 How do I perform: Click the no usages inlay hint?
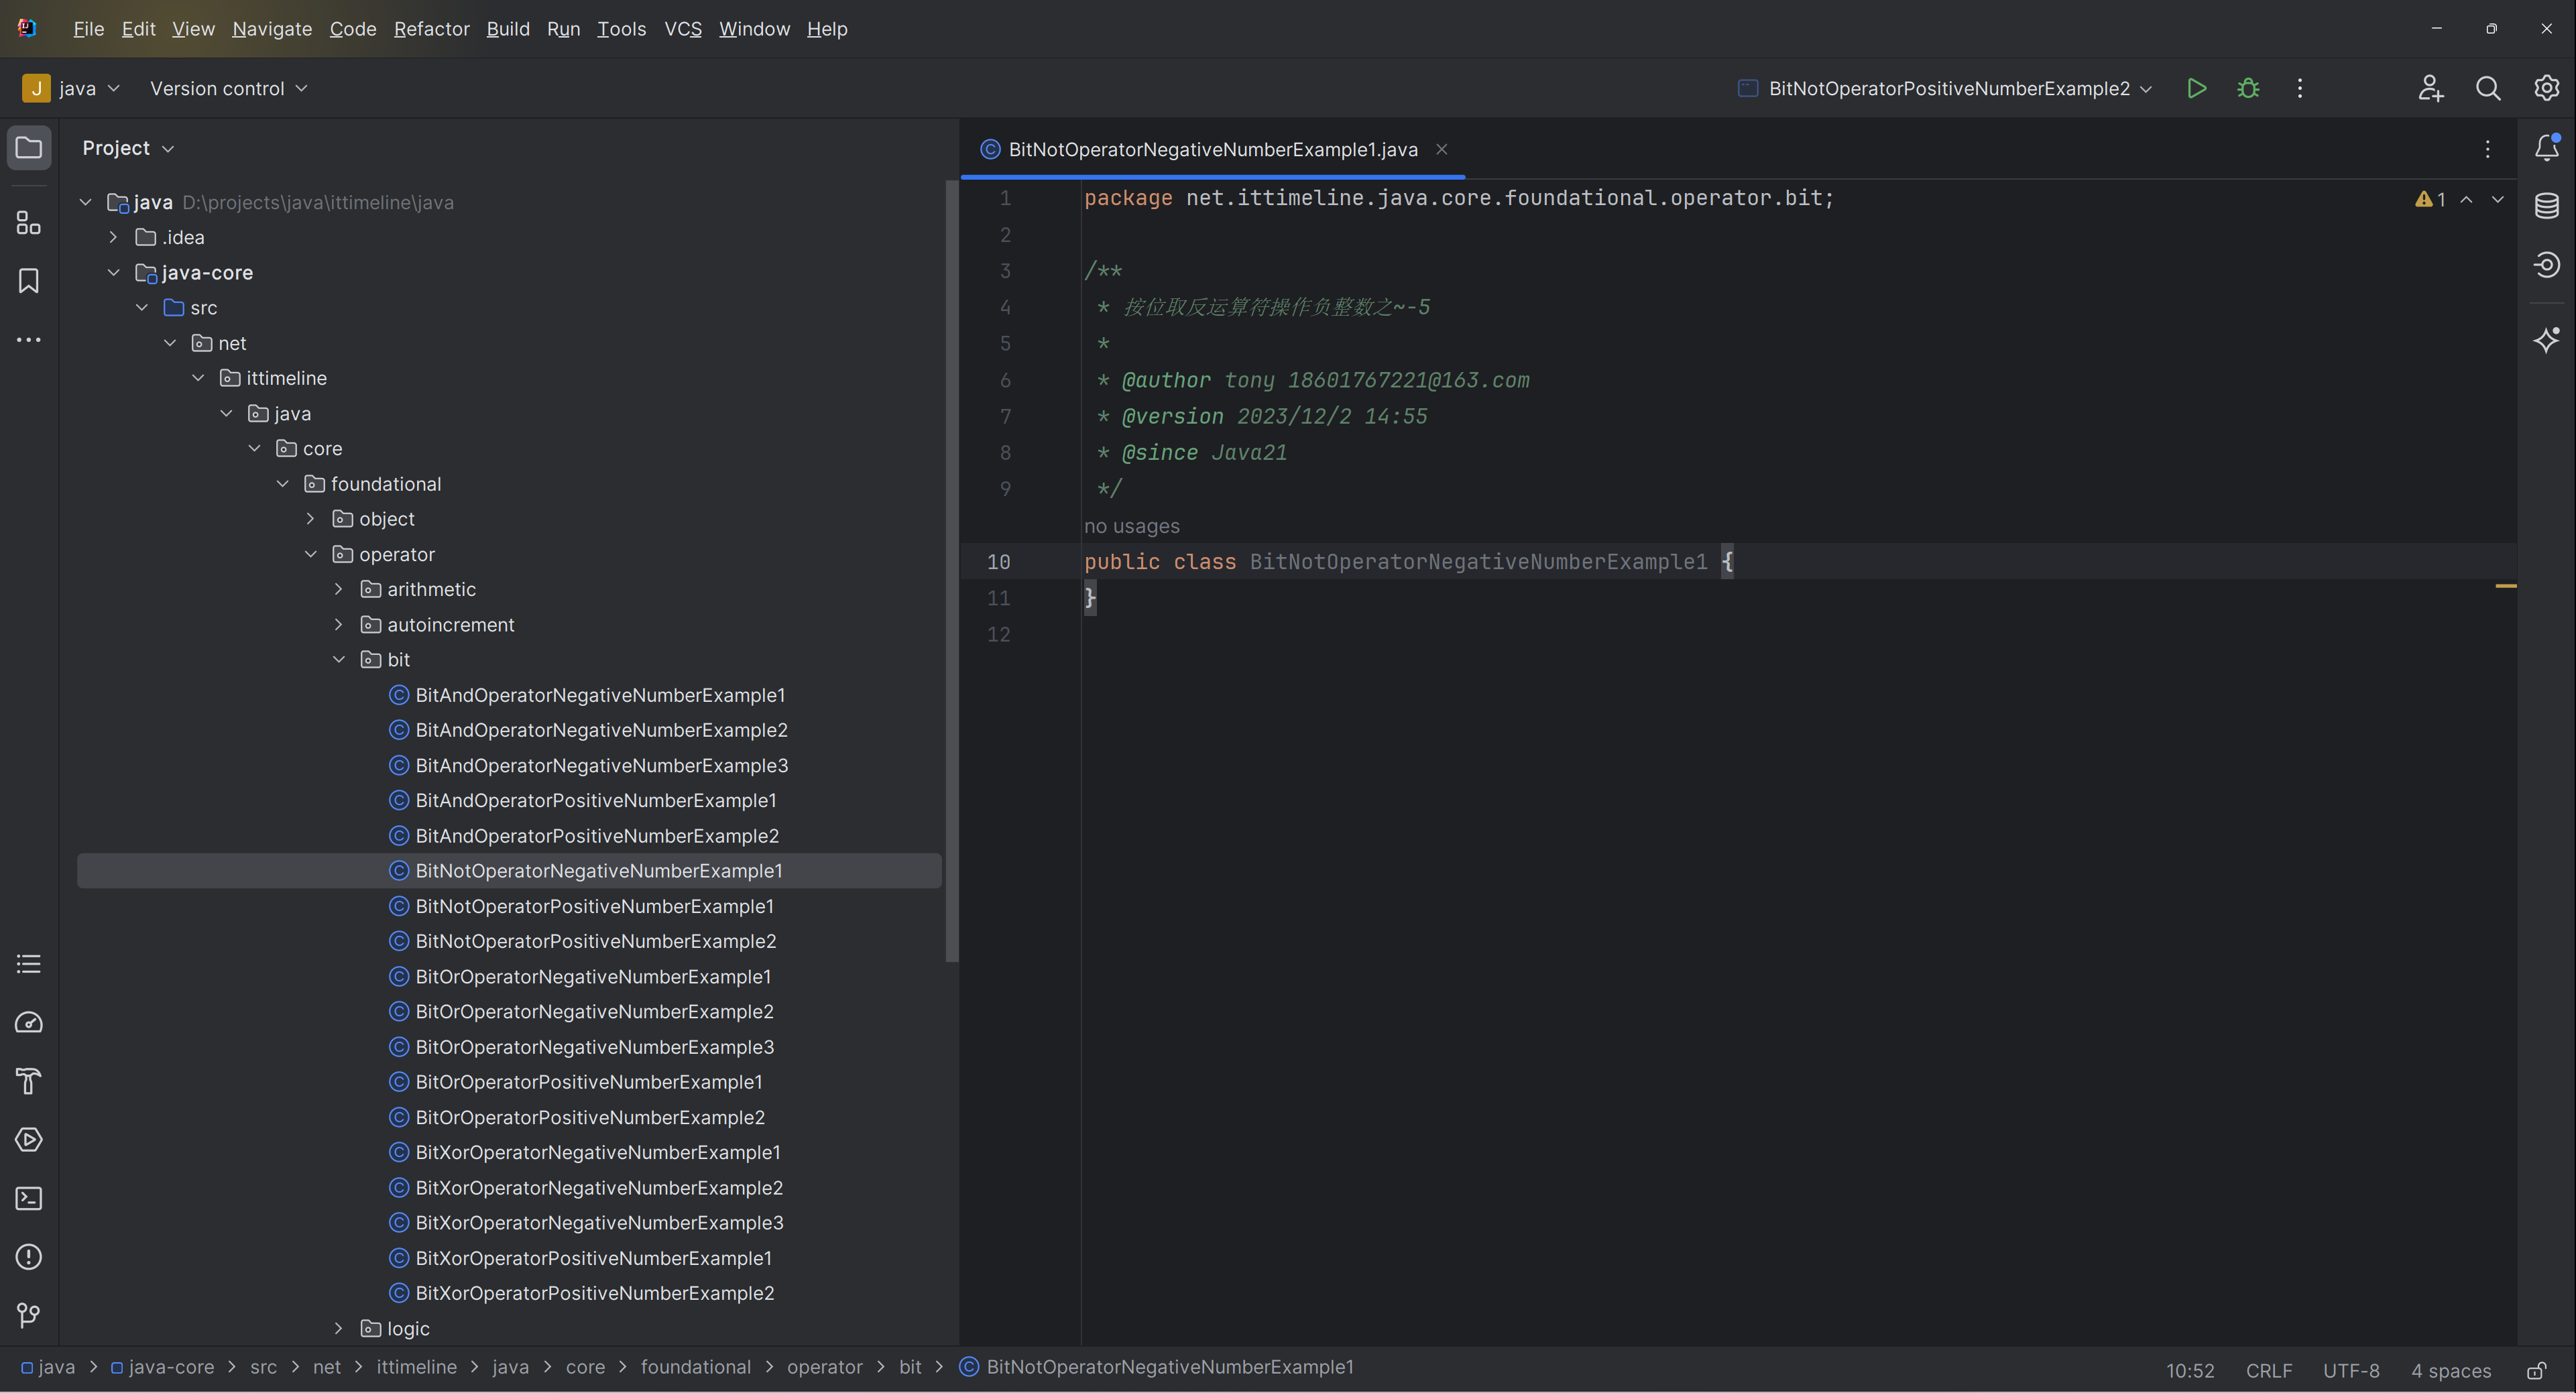point(1131,526)
